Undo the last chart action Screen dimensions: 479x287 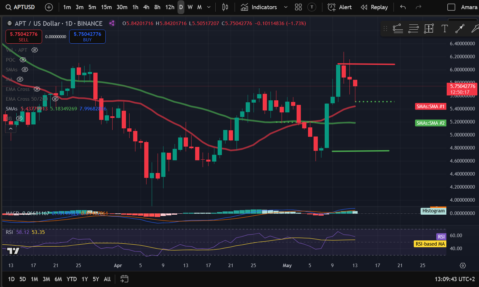(403, 7)
